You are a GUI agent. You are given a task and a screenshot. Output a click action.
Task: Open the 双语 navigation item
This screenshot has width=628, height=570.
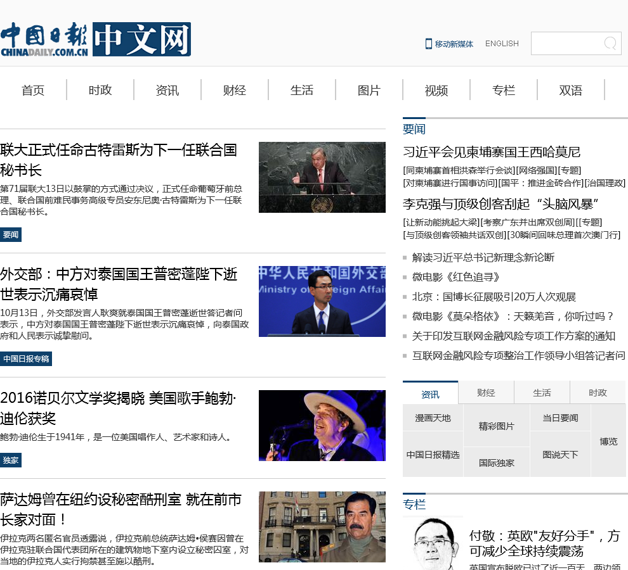click(x=571, y=90)
